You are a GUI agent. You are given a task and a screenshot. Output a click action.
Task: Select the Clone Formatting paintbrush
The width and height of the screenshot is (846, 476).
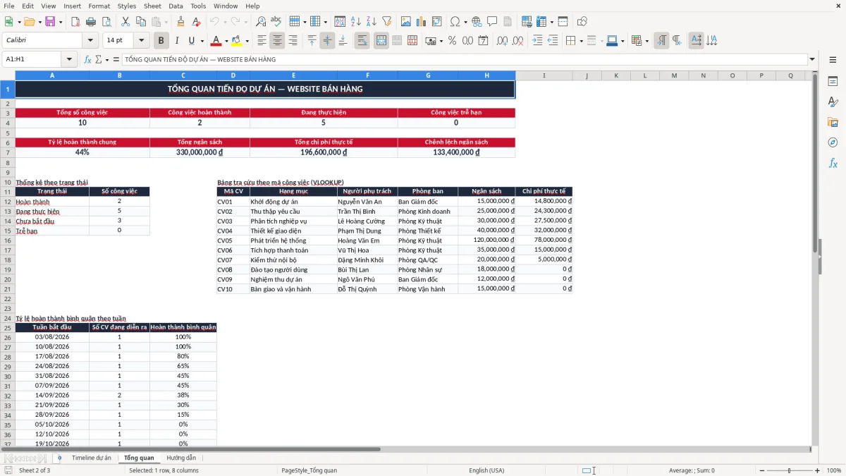181,22
